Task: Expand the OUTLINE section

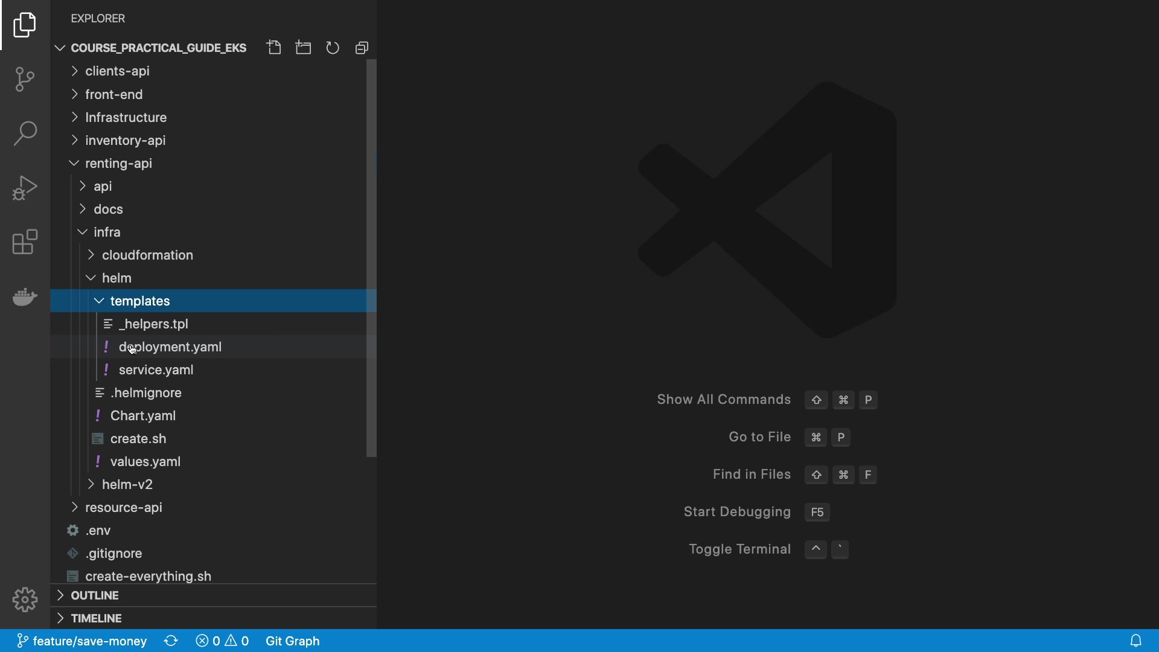Action: (95, 595)
